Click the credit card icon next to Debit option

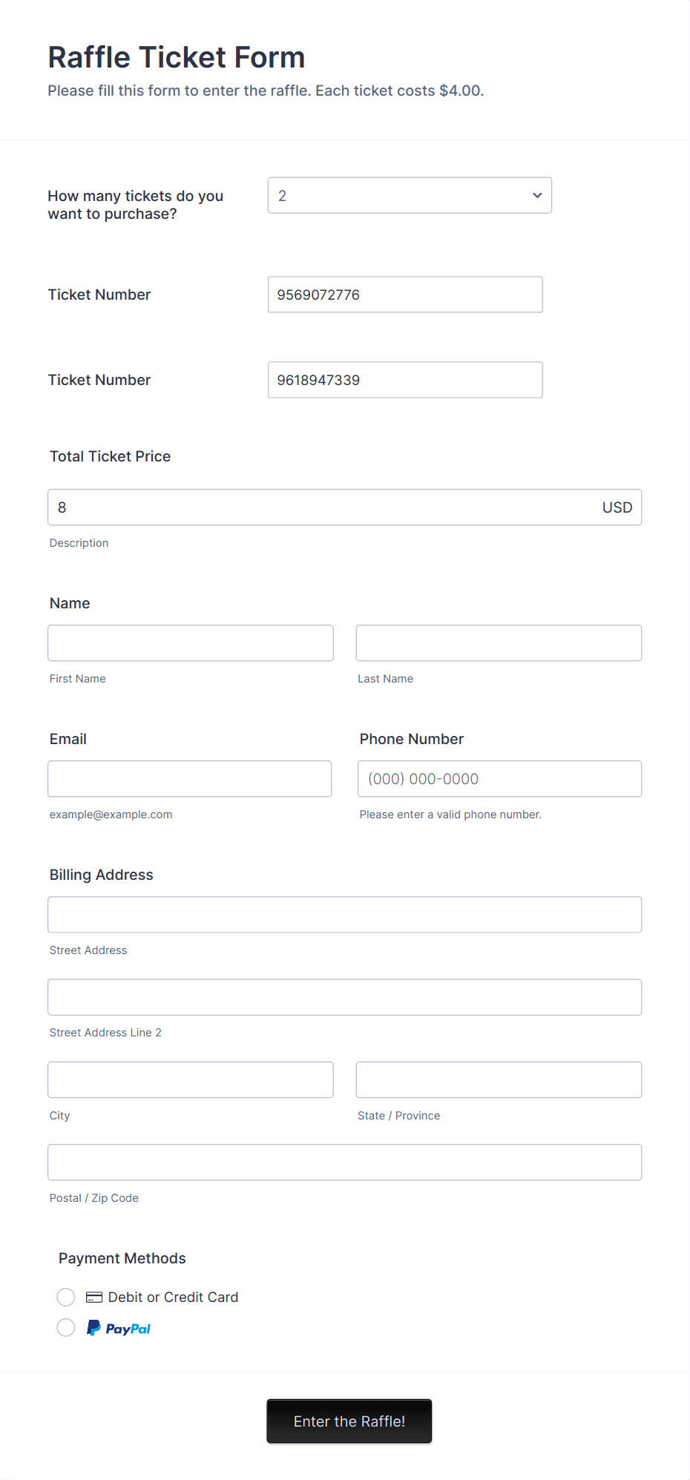pos(93,1297)
